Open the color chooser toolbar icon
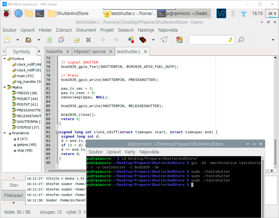This screenshot has width=279, height=218. point(179,40)
